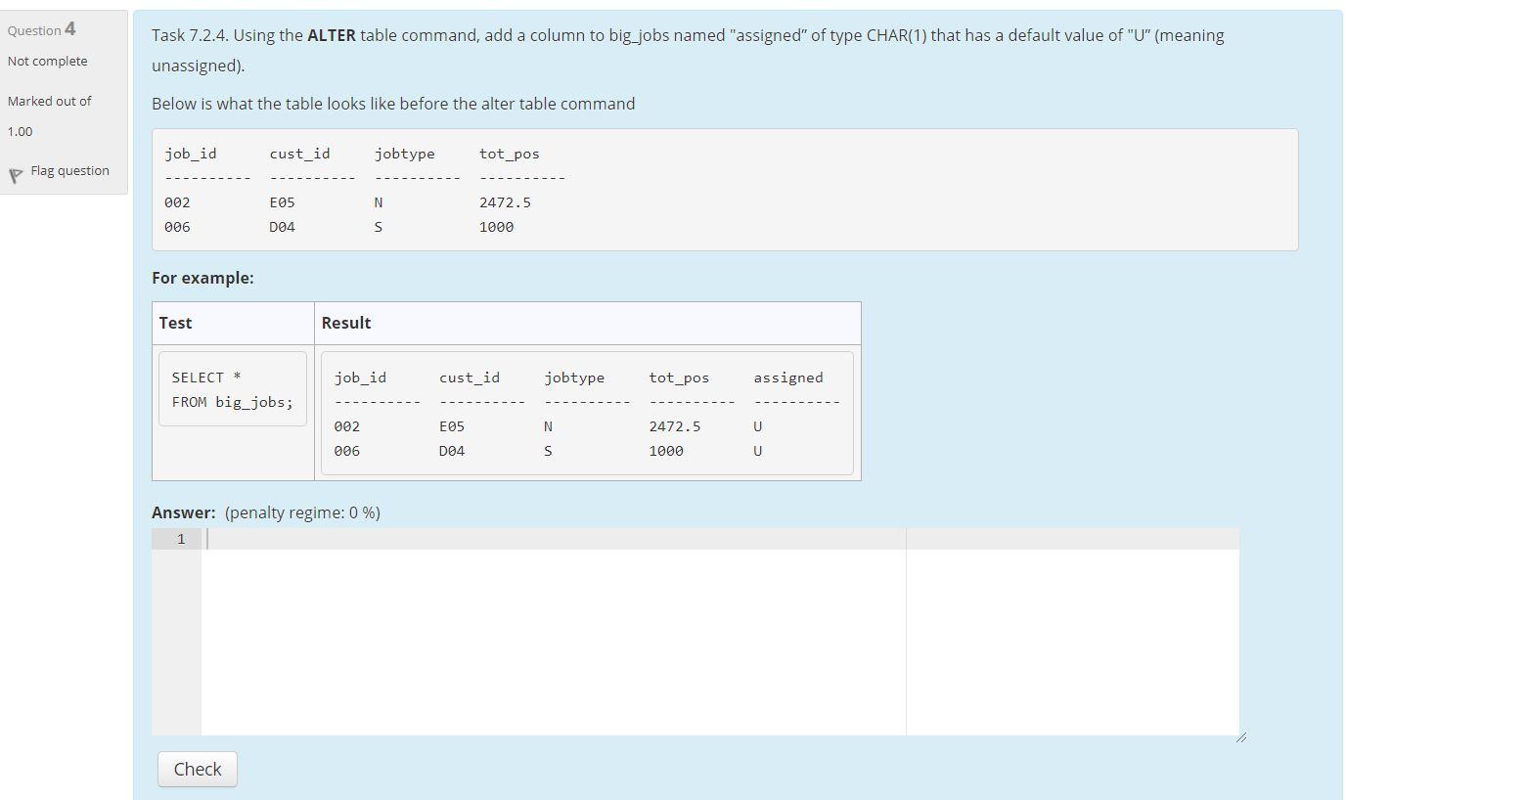Click line number 1 in the code editor
This screenshot has width=1526, height=800.
(180, 538)
